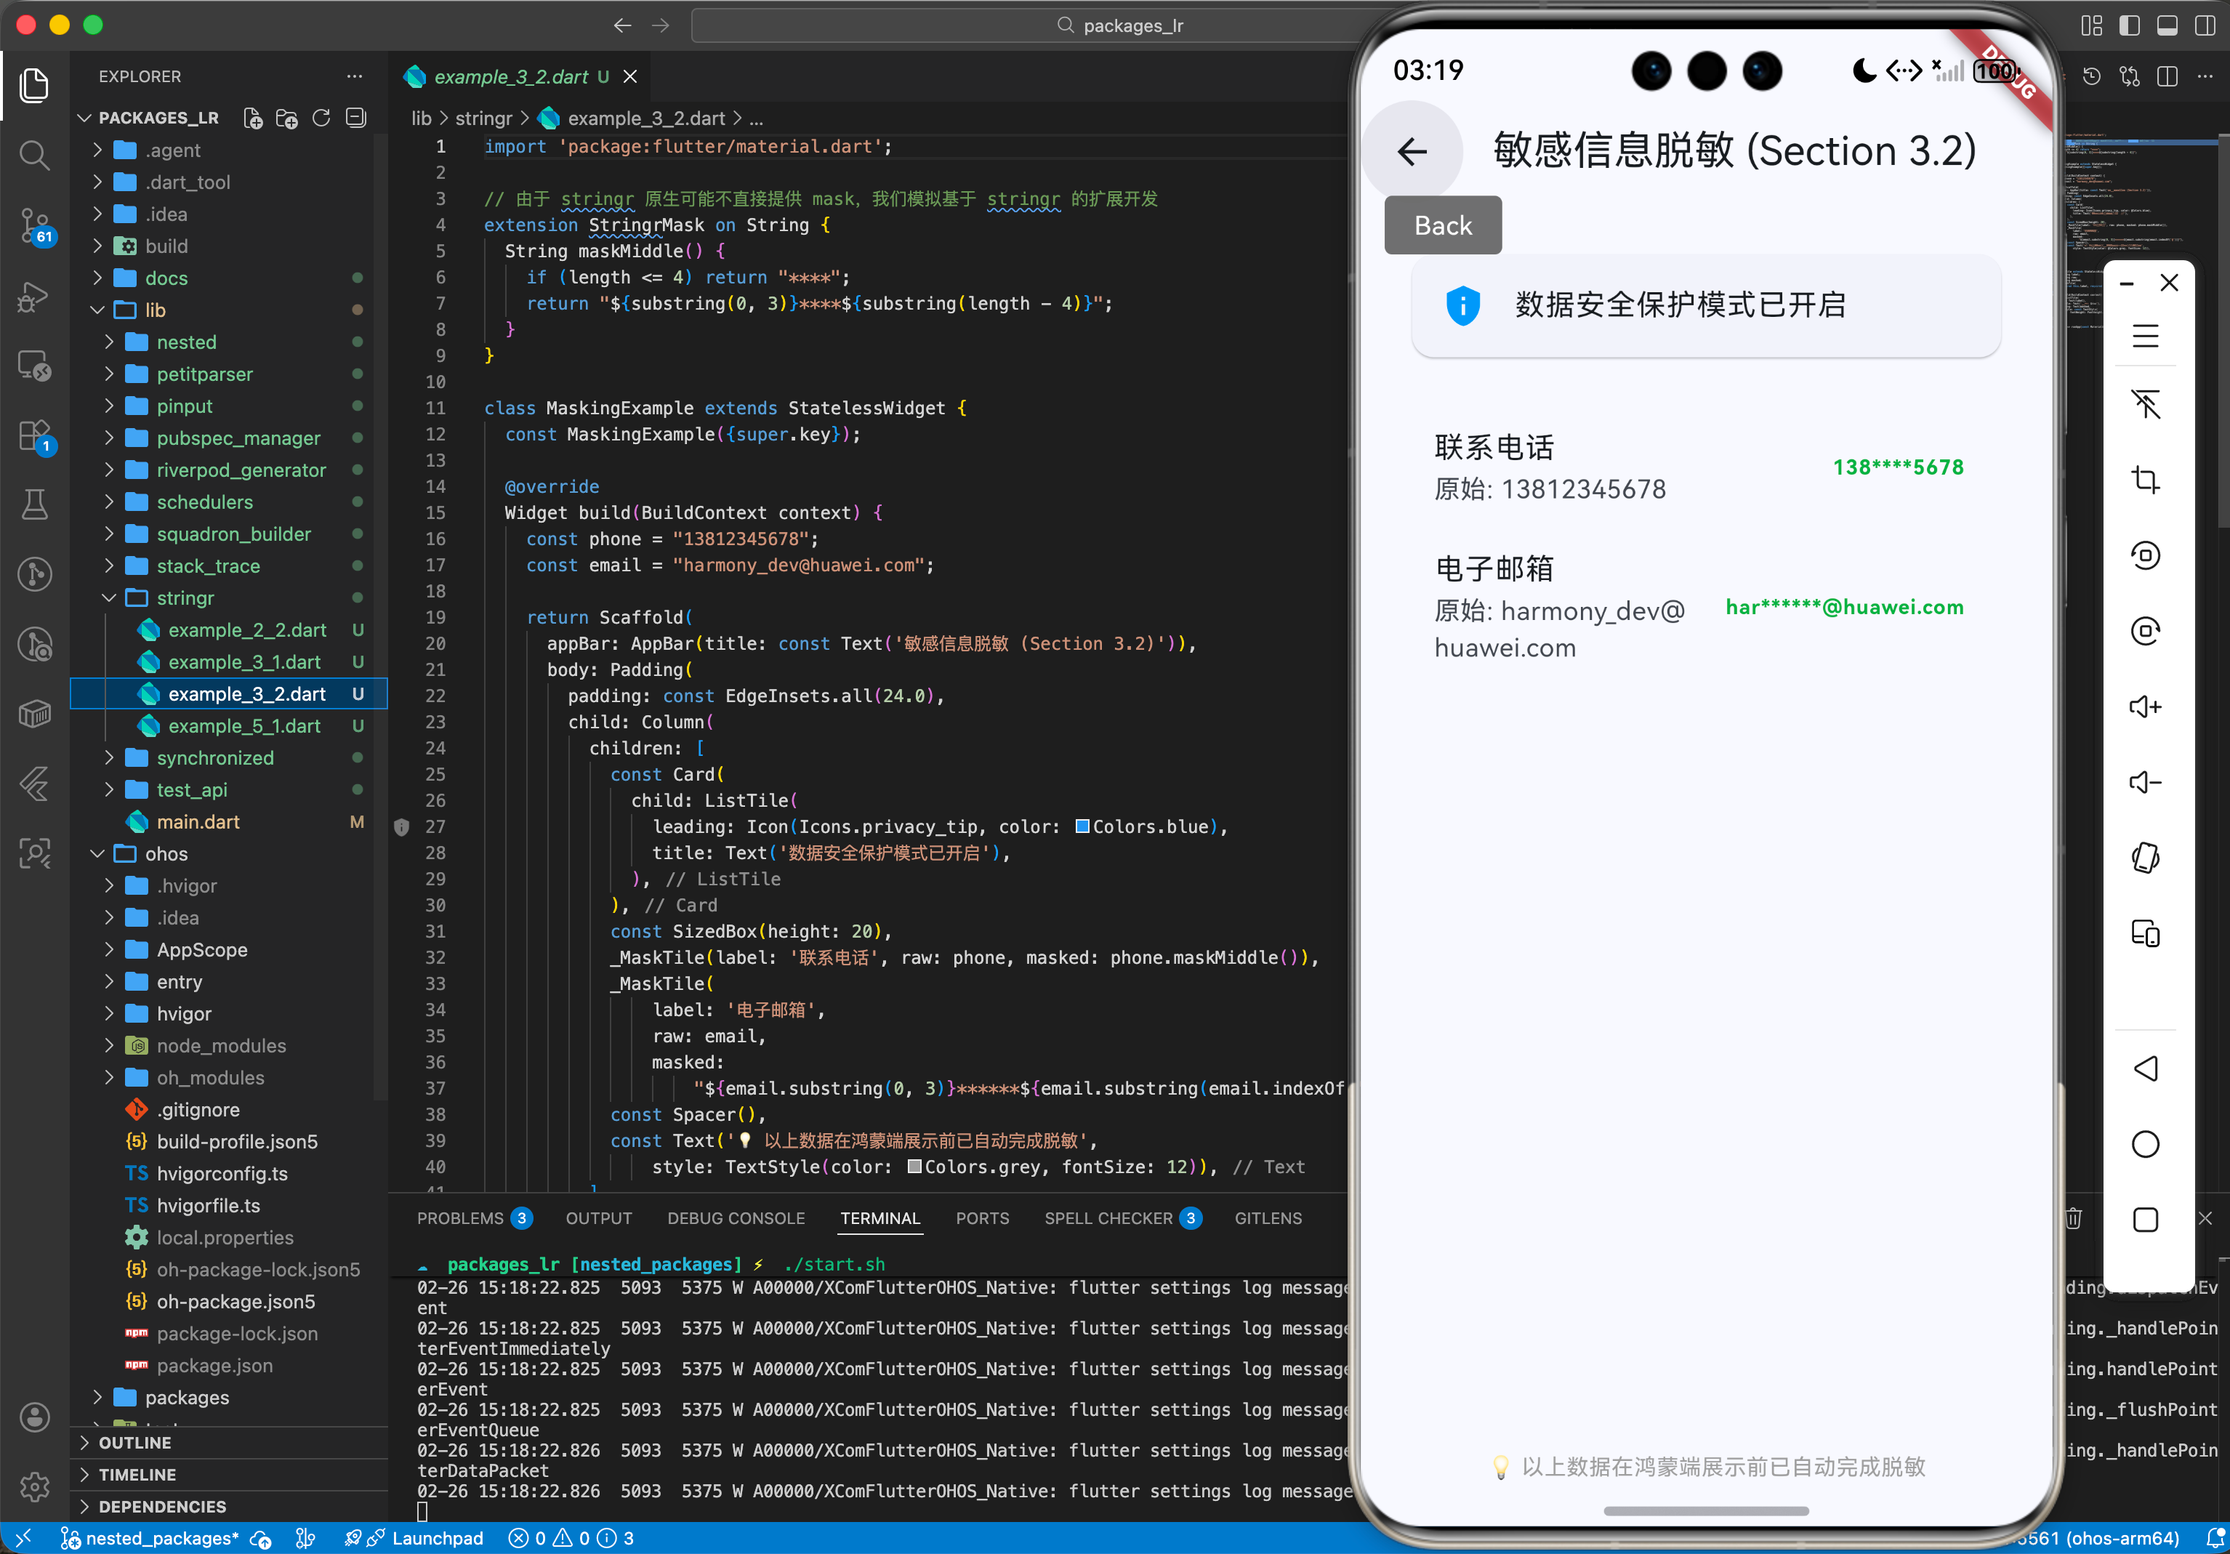The width and height of the screenshot is (2230, 1554).
Task: Click emulator crop screenshot icon
Action: click(x=2144, y=480)
